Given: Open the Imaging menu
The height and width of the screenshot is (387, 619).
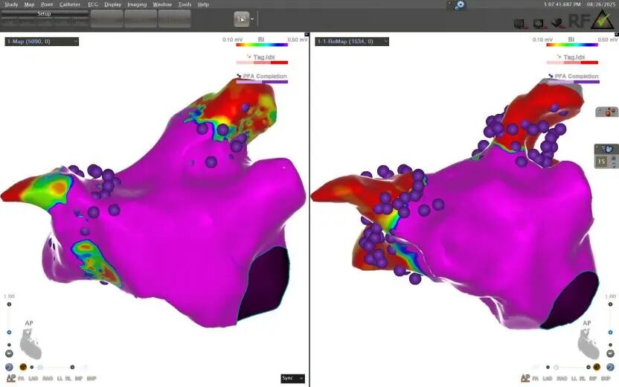Looking at the screenshot, I should click(x=137, y=4).
